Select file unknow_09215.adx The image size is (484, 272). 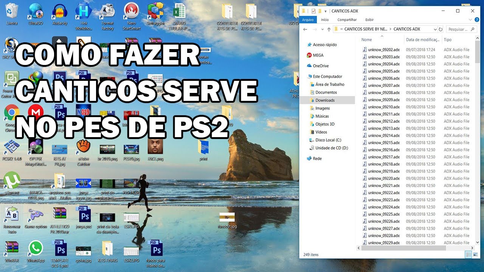click(383, 143)
